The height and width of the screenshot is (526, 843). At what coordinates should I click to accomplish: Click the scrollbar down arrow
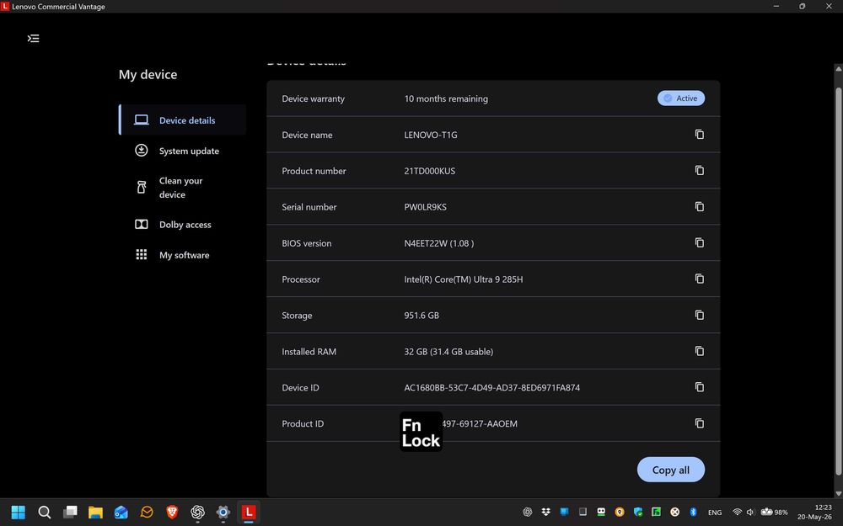click(x=838, y=494)
